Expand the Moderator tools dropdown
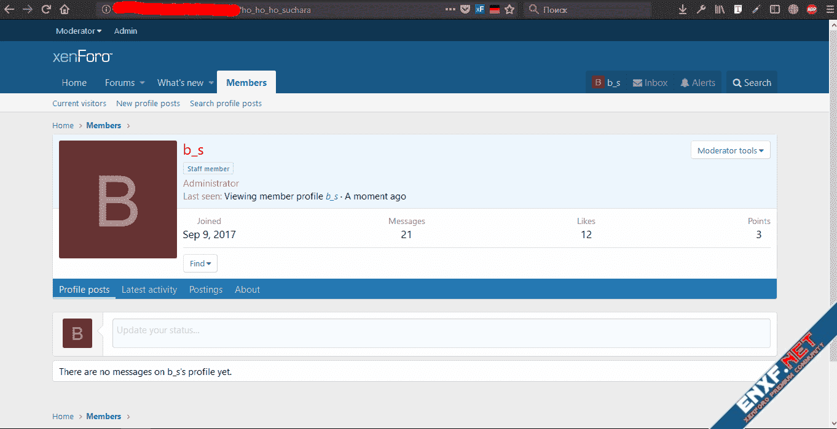Viewport: 837px width, 429px height. coord(730,150)
